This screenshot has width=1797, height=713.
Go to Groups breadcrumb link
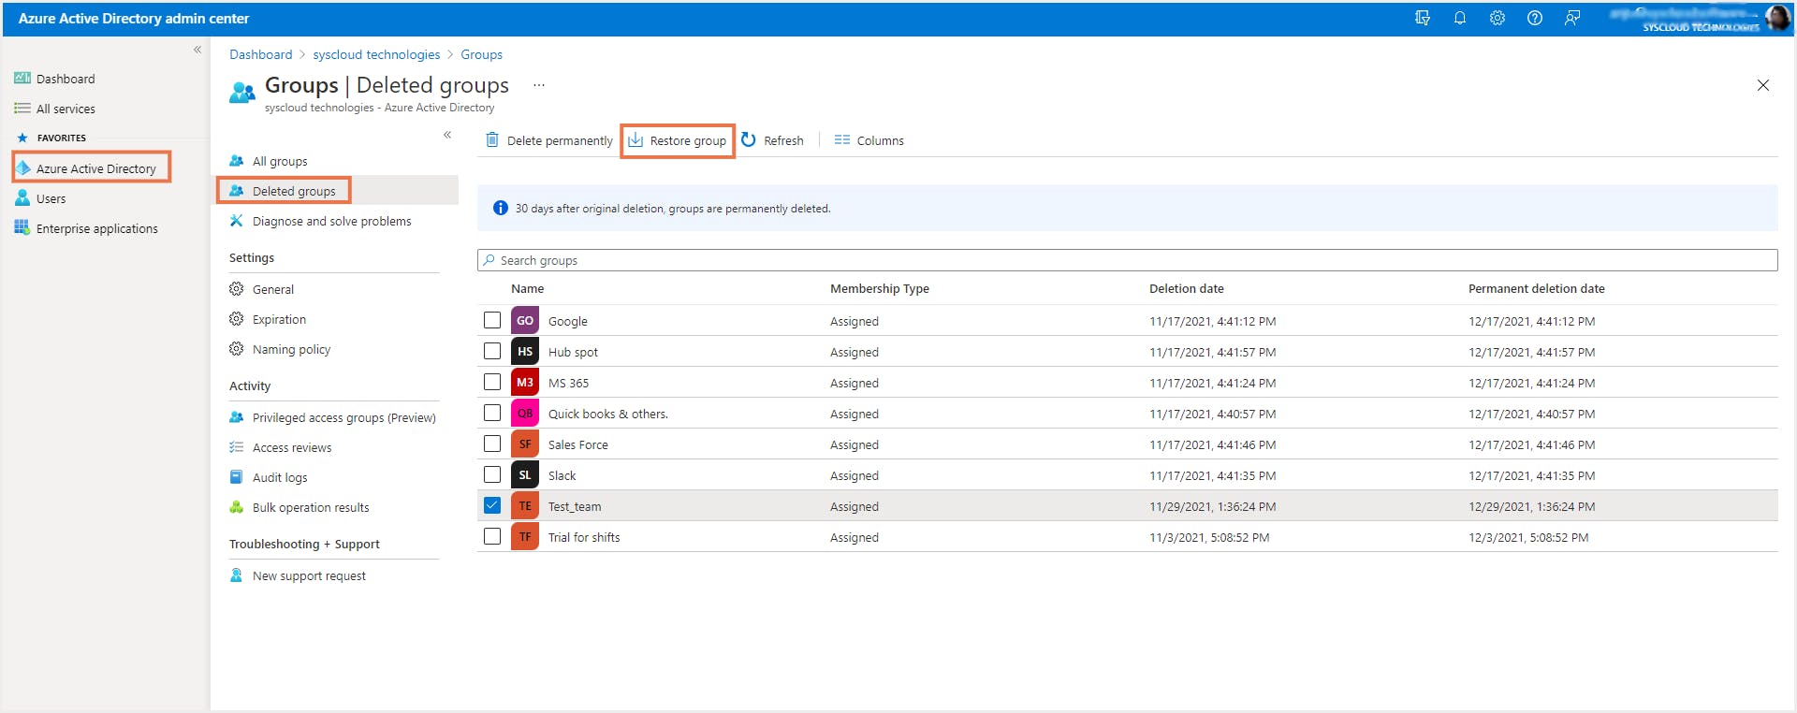click(x=481, y=54)
